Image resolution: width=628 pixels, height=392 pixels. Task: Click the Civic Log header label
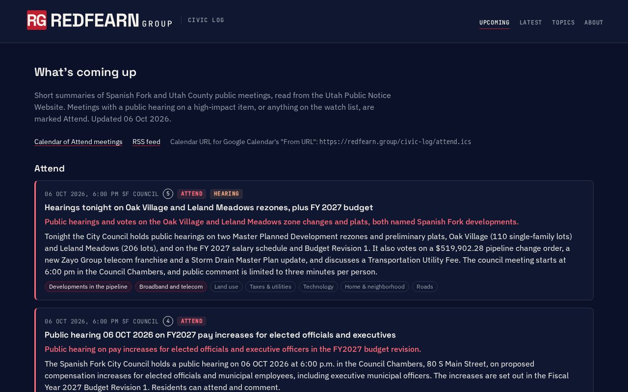206,20
